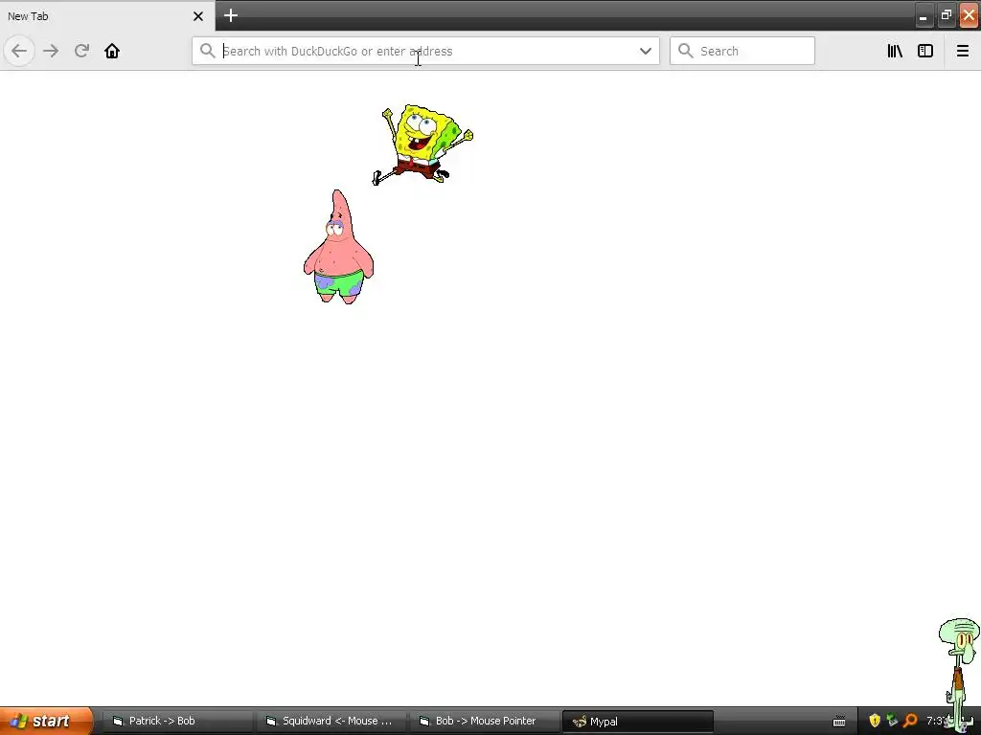Click the jumping SpongeBob character
981x735 pixels.
click(422, 145)
